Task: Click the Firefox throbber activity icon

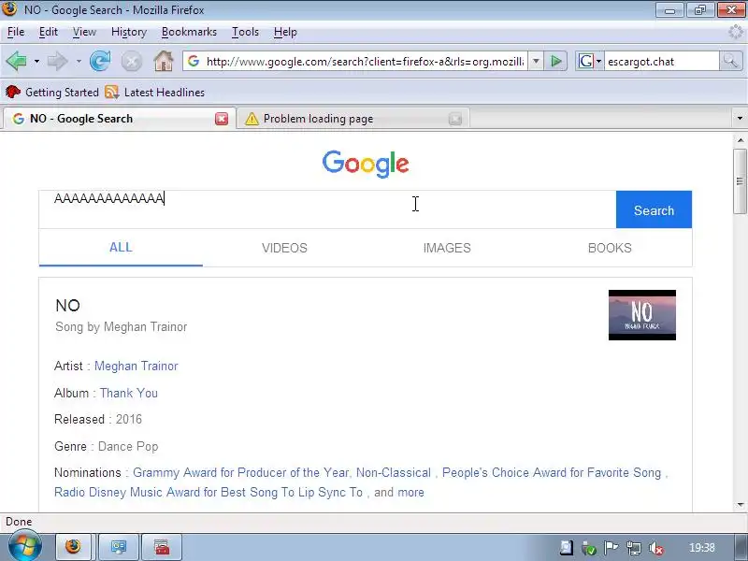Action: (736, 32)
